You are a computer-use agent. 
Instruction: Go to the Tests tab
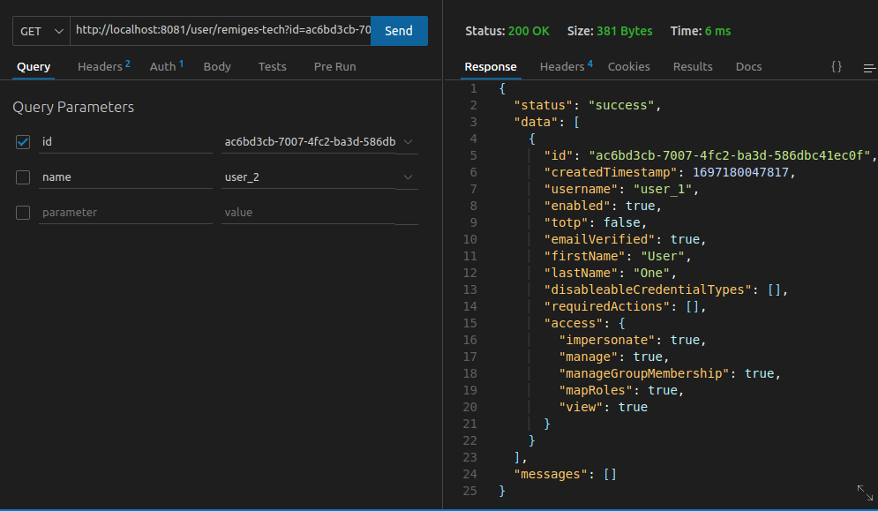click(272, 66)
